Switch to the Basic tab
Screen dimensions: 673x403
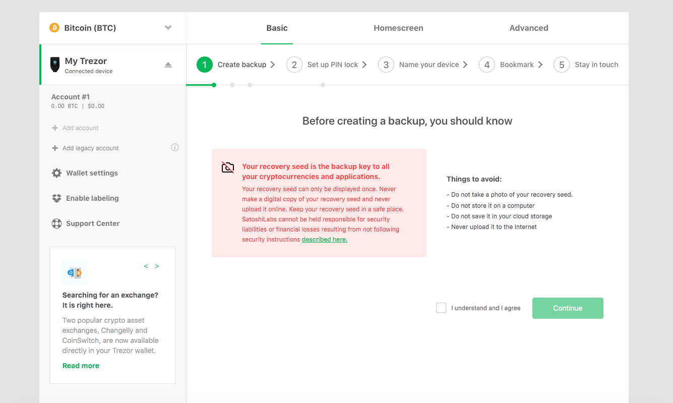pyautogui.click(x=277, y=28)
